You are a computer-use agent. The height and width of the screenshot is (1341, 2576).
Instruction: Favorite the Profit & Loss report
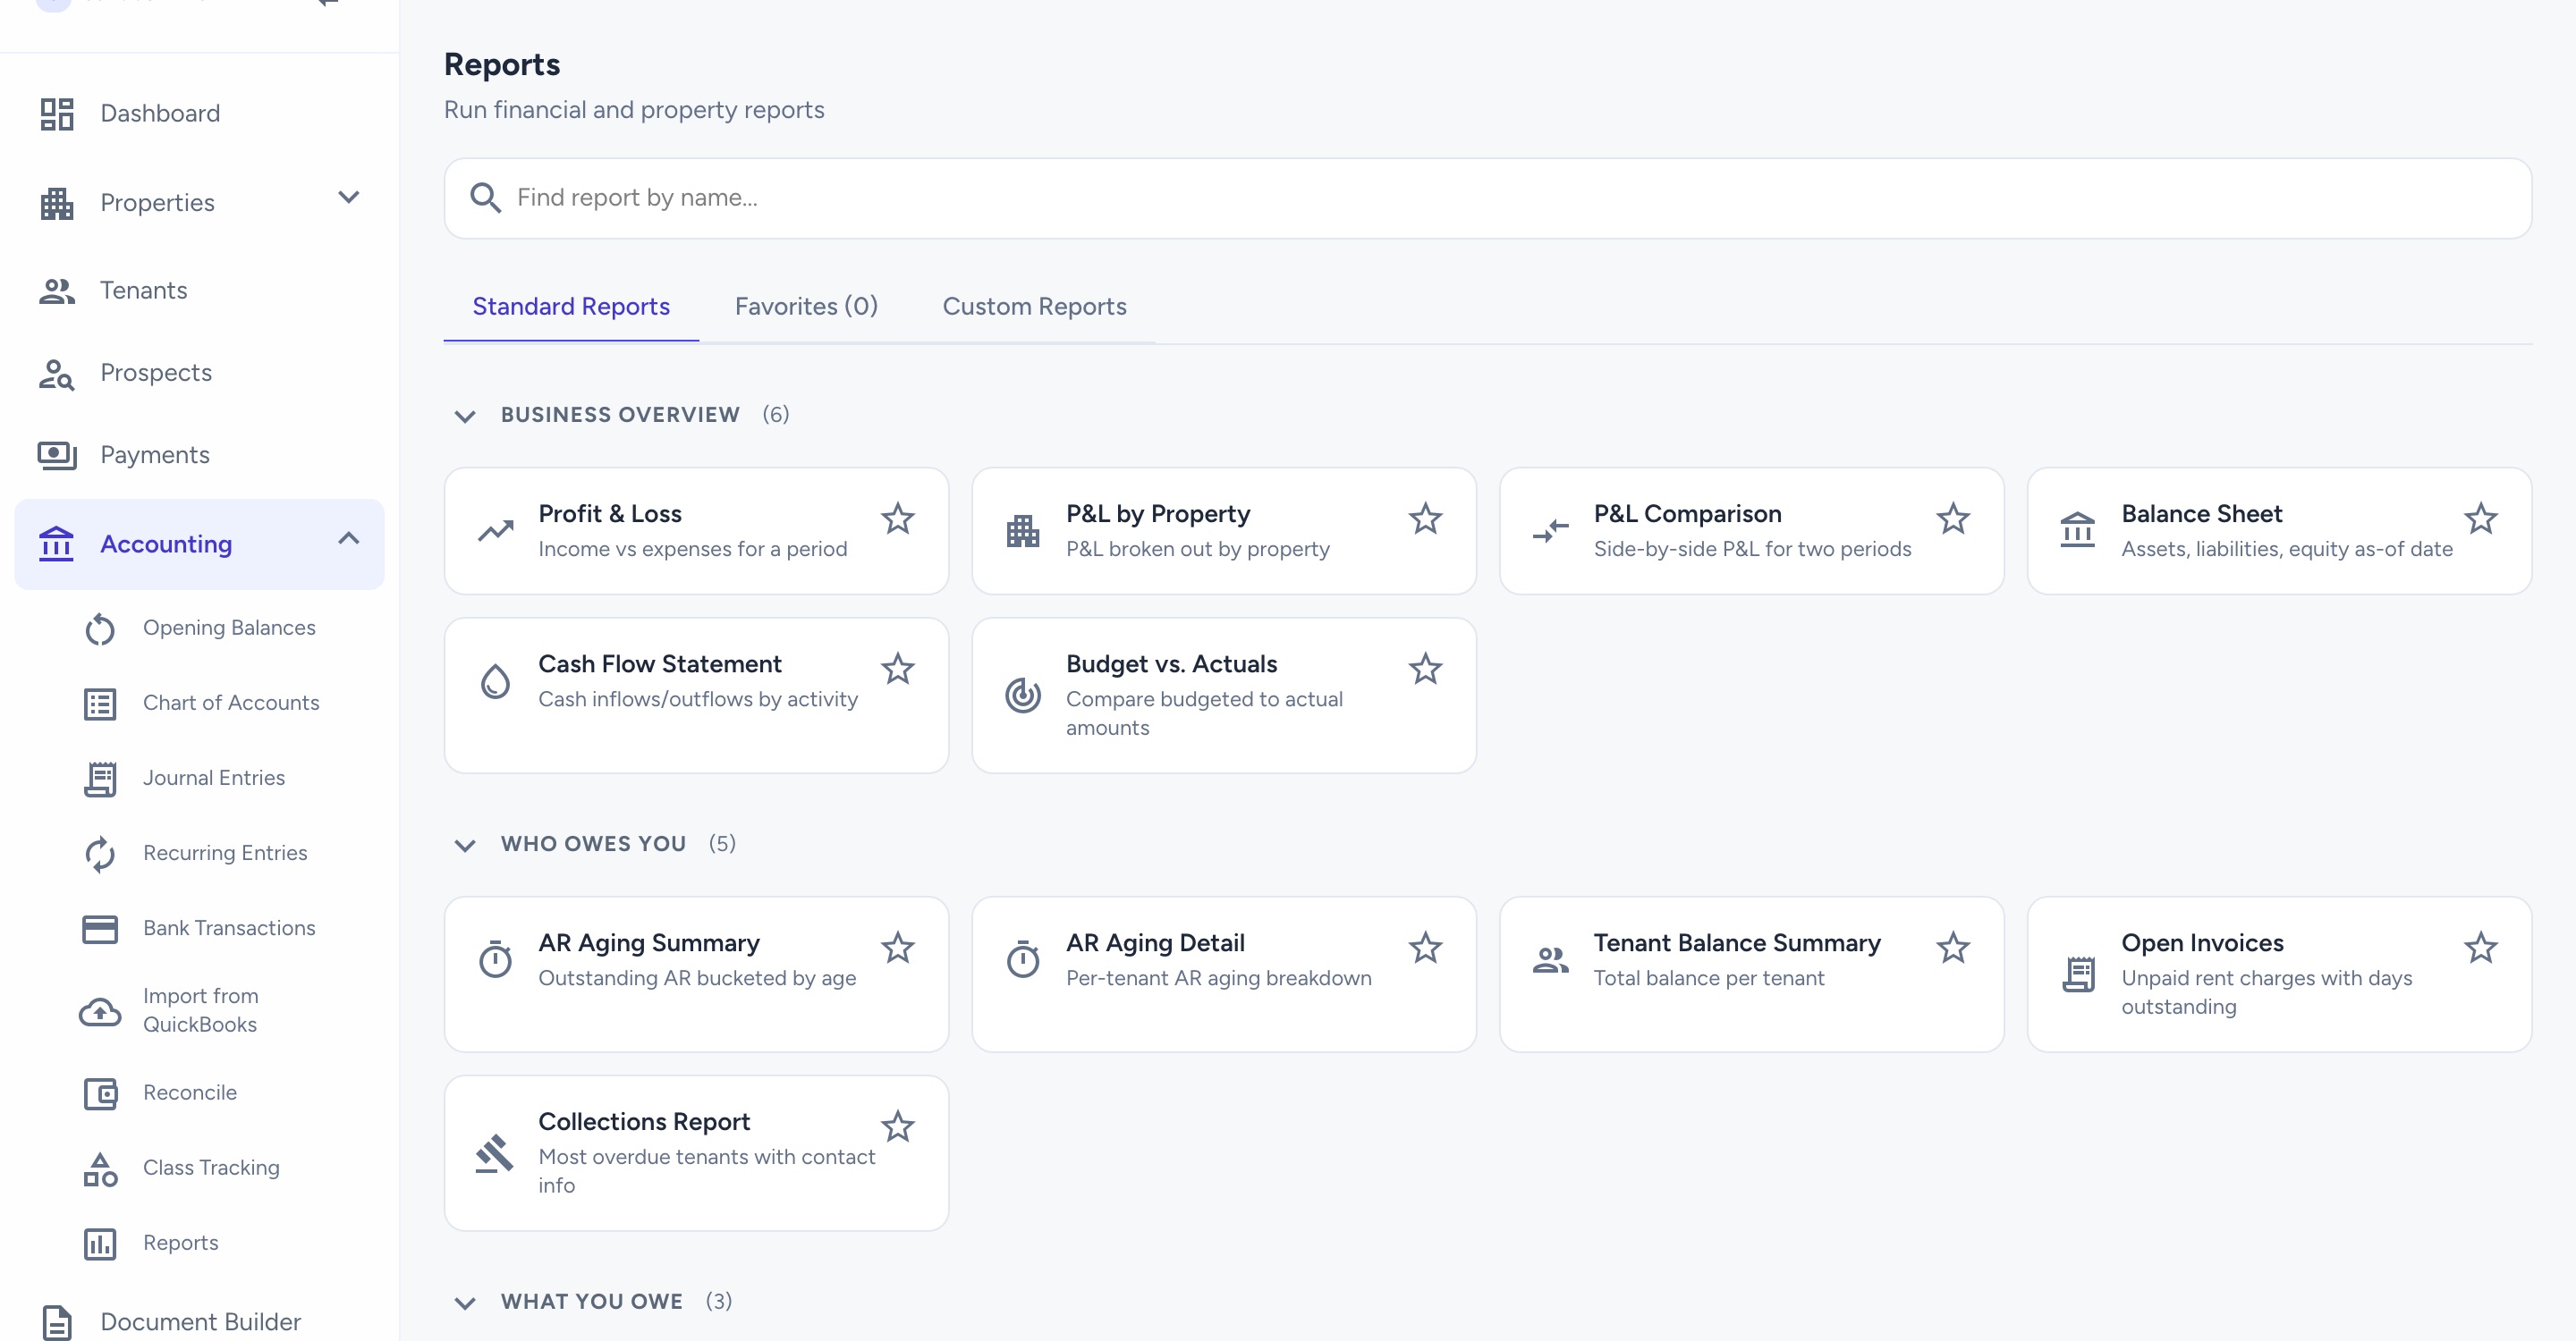coord(898,519)
